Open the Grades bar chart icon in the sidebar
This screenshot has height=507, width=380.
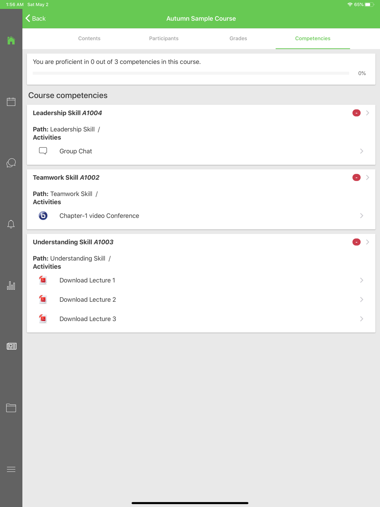(x=11, y=285)
